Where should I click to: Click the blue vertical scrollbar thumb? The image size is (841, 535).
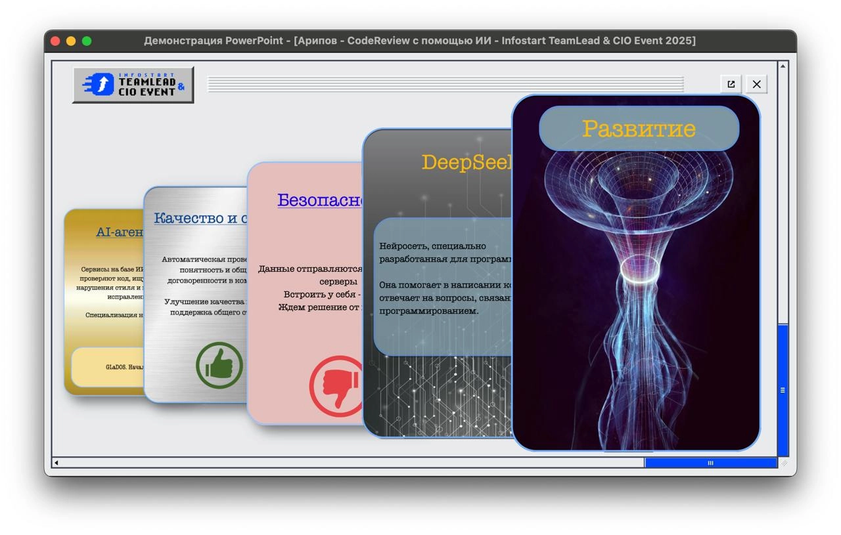pyautogui.click(x=783, y=390)
